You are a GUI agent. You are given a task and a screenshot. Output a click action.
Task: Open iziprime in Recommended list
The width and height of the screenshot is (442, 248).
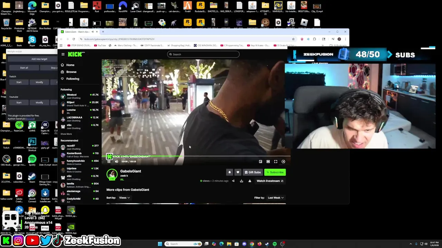pyautogui.click(x=79, y=170)
